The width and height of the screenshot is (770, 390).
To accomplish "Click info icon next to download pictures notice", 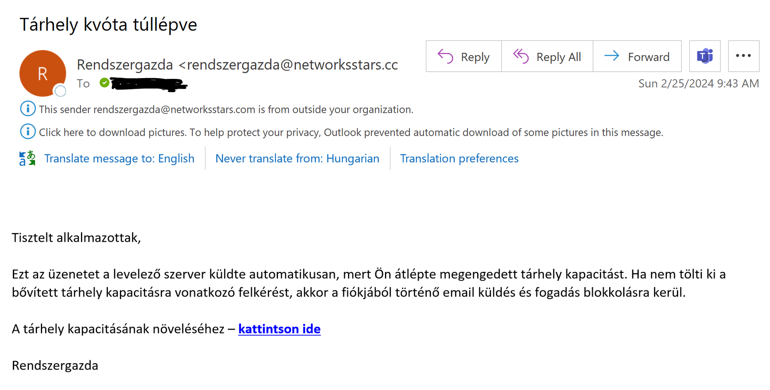I will (28, 132).
